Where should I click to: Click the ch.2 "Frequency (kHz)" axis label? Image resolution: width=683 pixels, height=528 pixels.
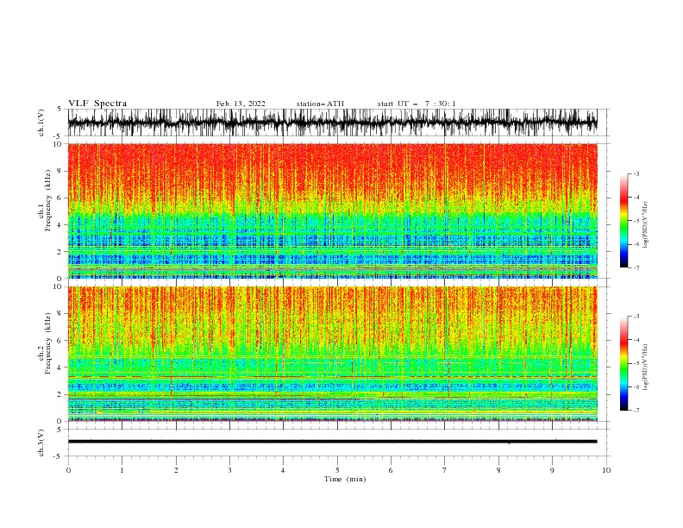(48, 343)
